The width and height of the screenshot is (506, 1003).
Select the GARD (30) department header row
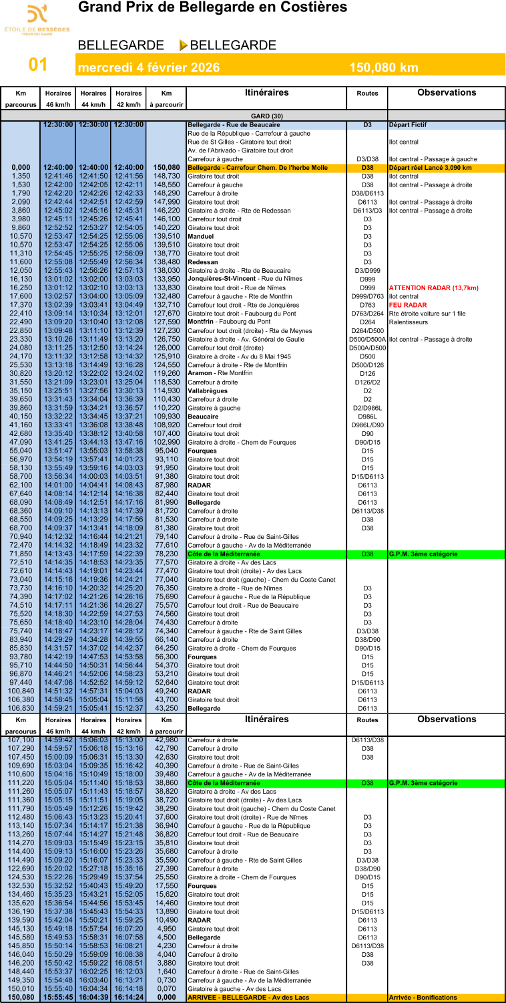266,116
